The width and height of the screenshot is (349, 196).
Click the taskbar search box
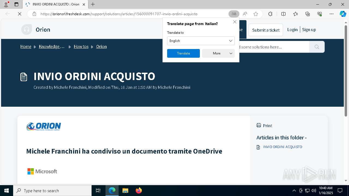[52, 191]
